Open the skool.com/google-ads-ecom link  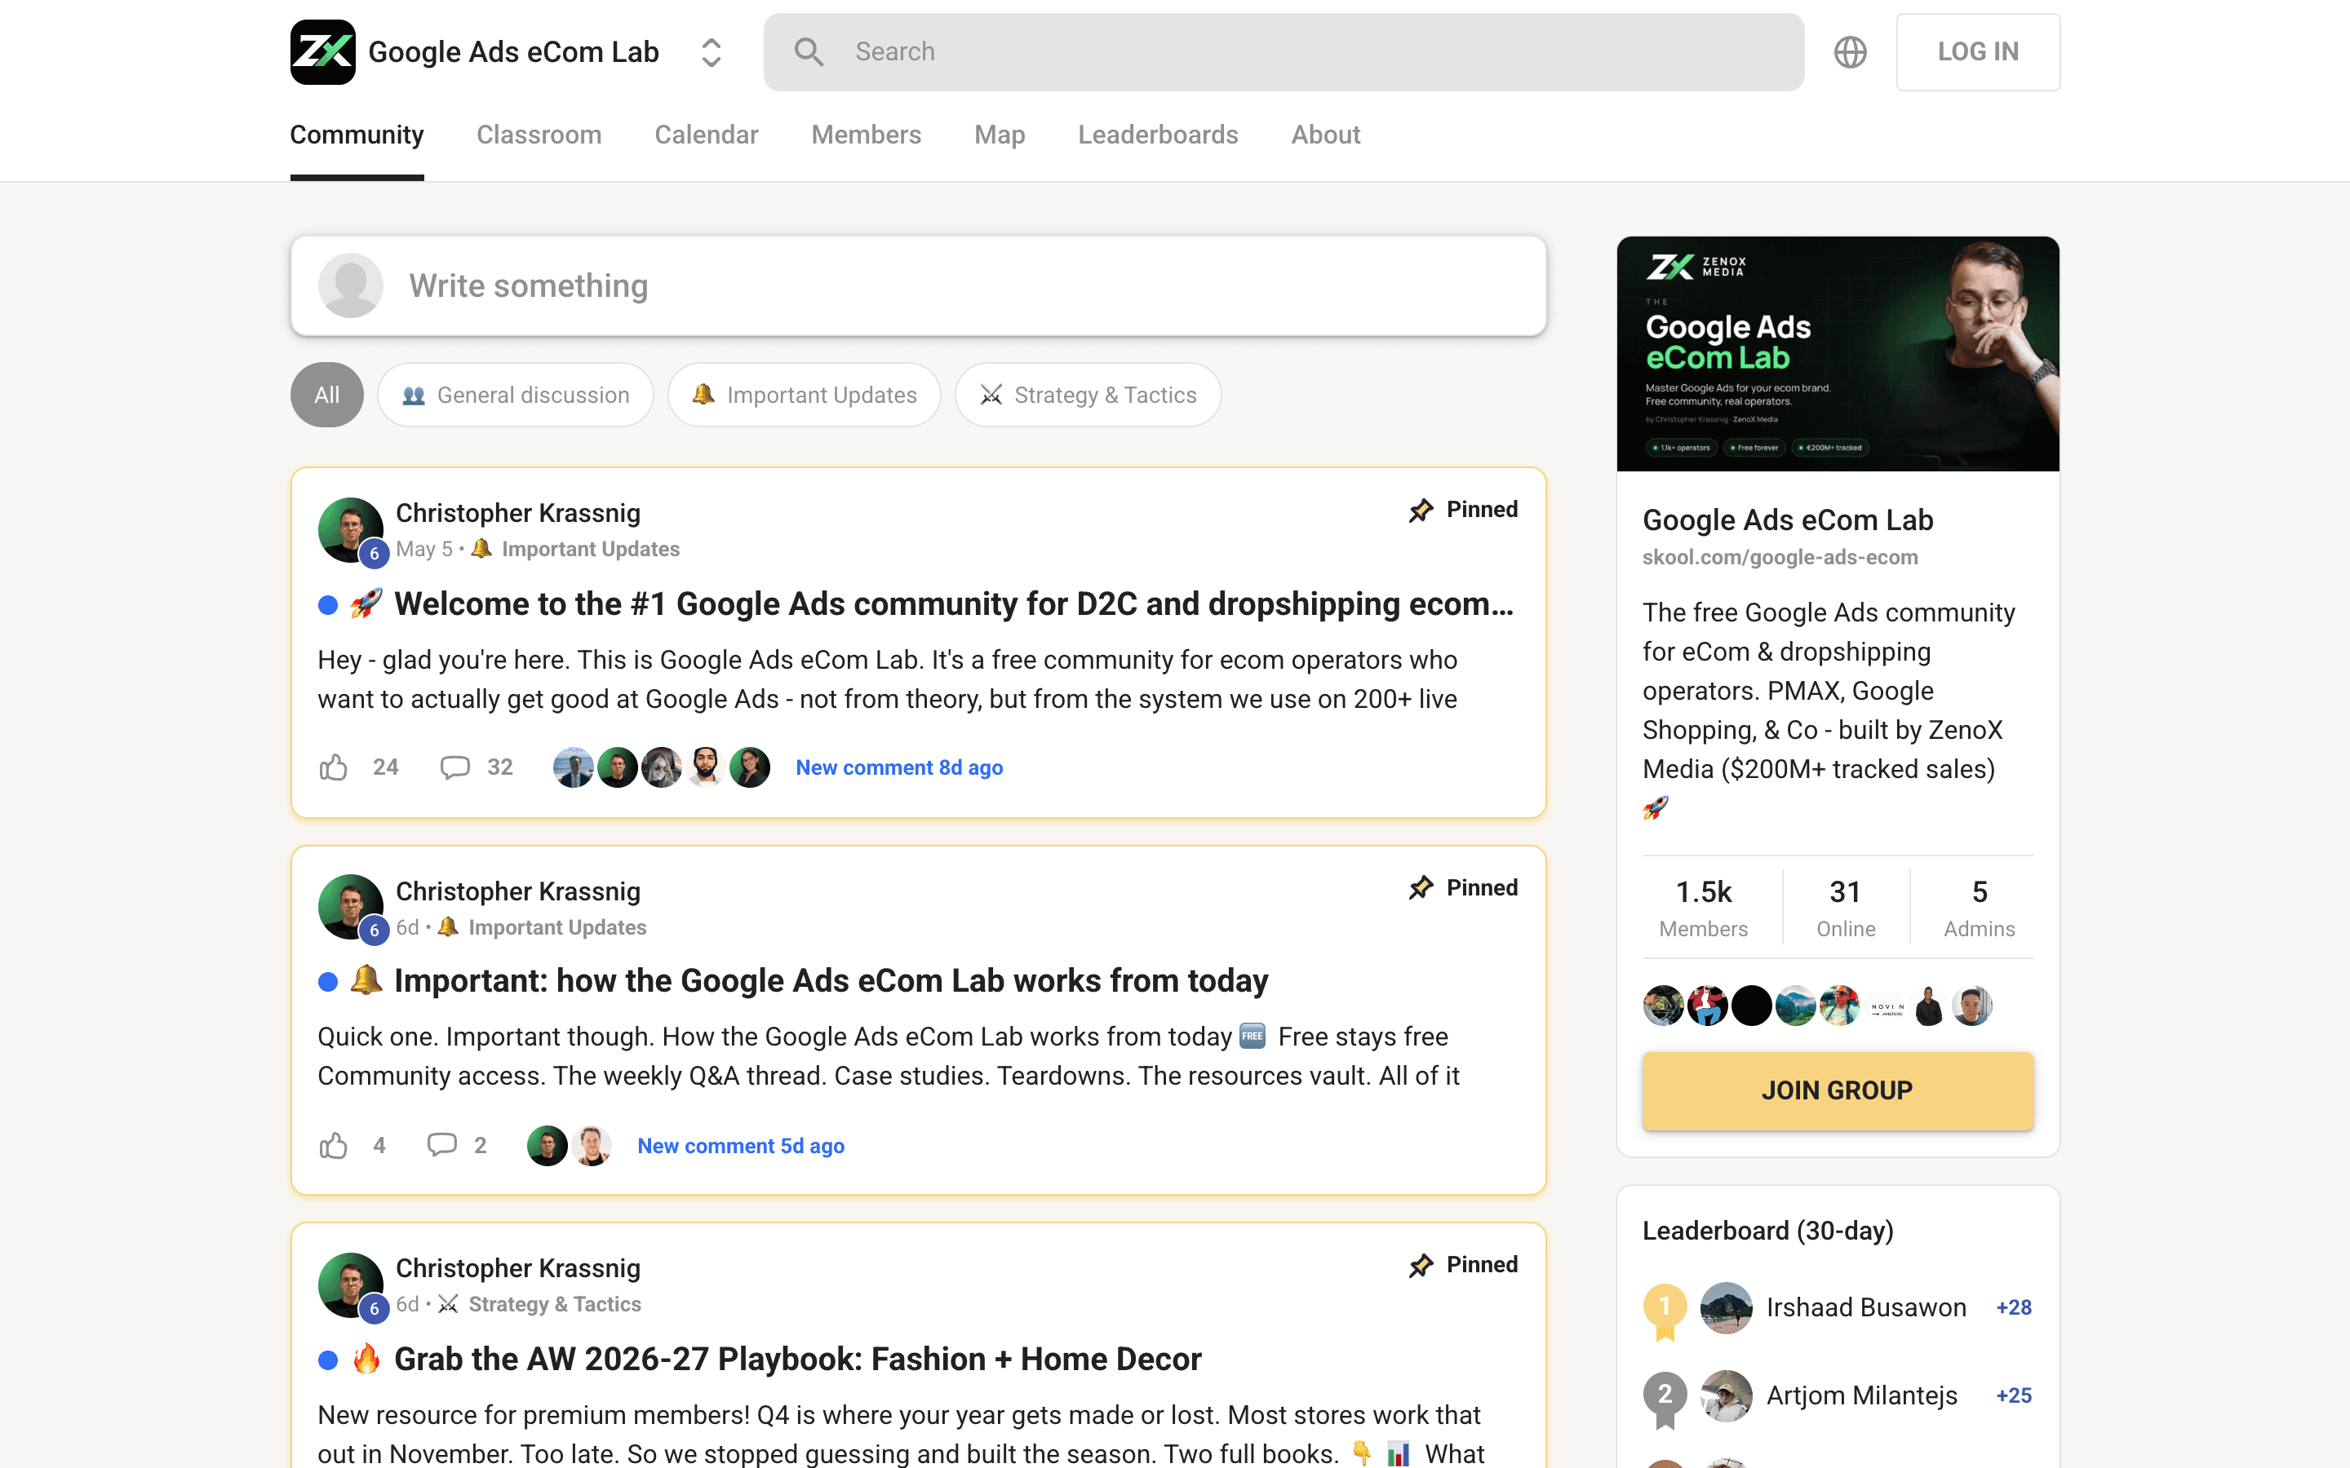[x=1780, y=557]
